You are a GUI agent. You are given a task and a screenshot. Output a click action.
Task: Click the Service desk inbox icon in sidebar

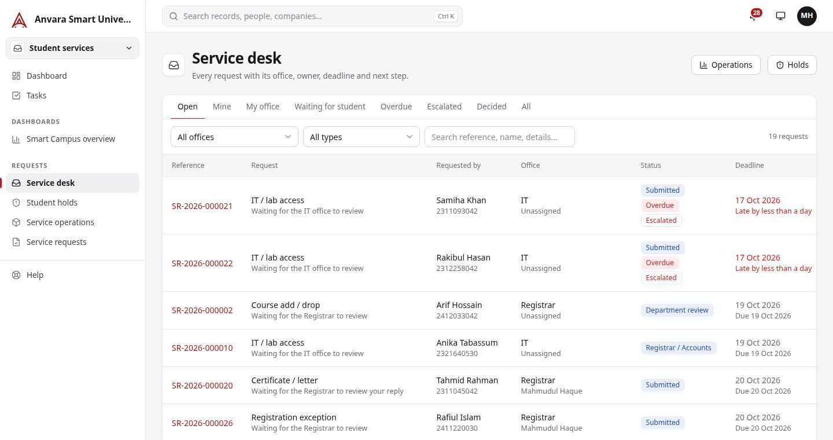coord(16,183)
